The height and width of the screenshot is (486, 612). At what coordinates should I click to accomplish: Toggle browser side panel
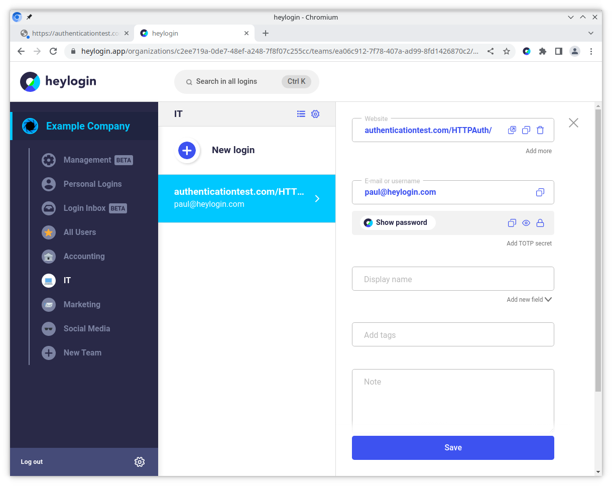(559, 51)
